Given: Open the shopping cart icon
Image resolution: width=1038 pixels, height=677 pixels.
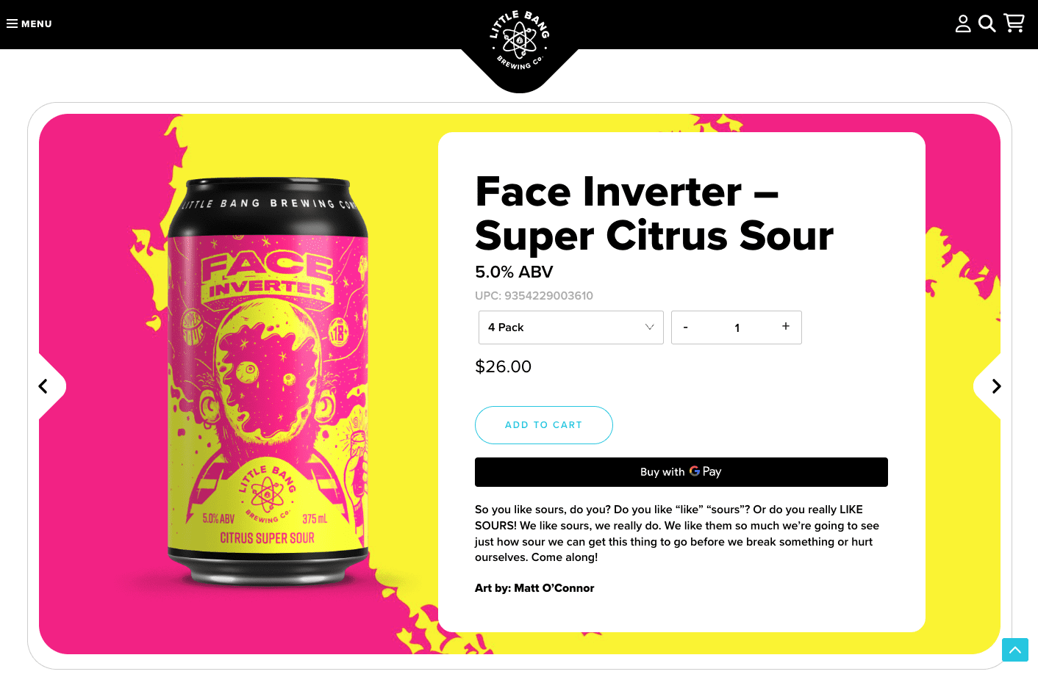Looking at the screenshot, I should (x=1014, y=23).
